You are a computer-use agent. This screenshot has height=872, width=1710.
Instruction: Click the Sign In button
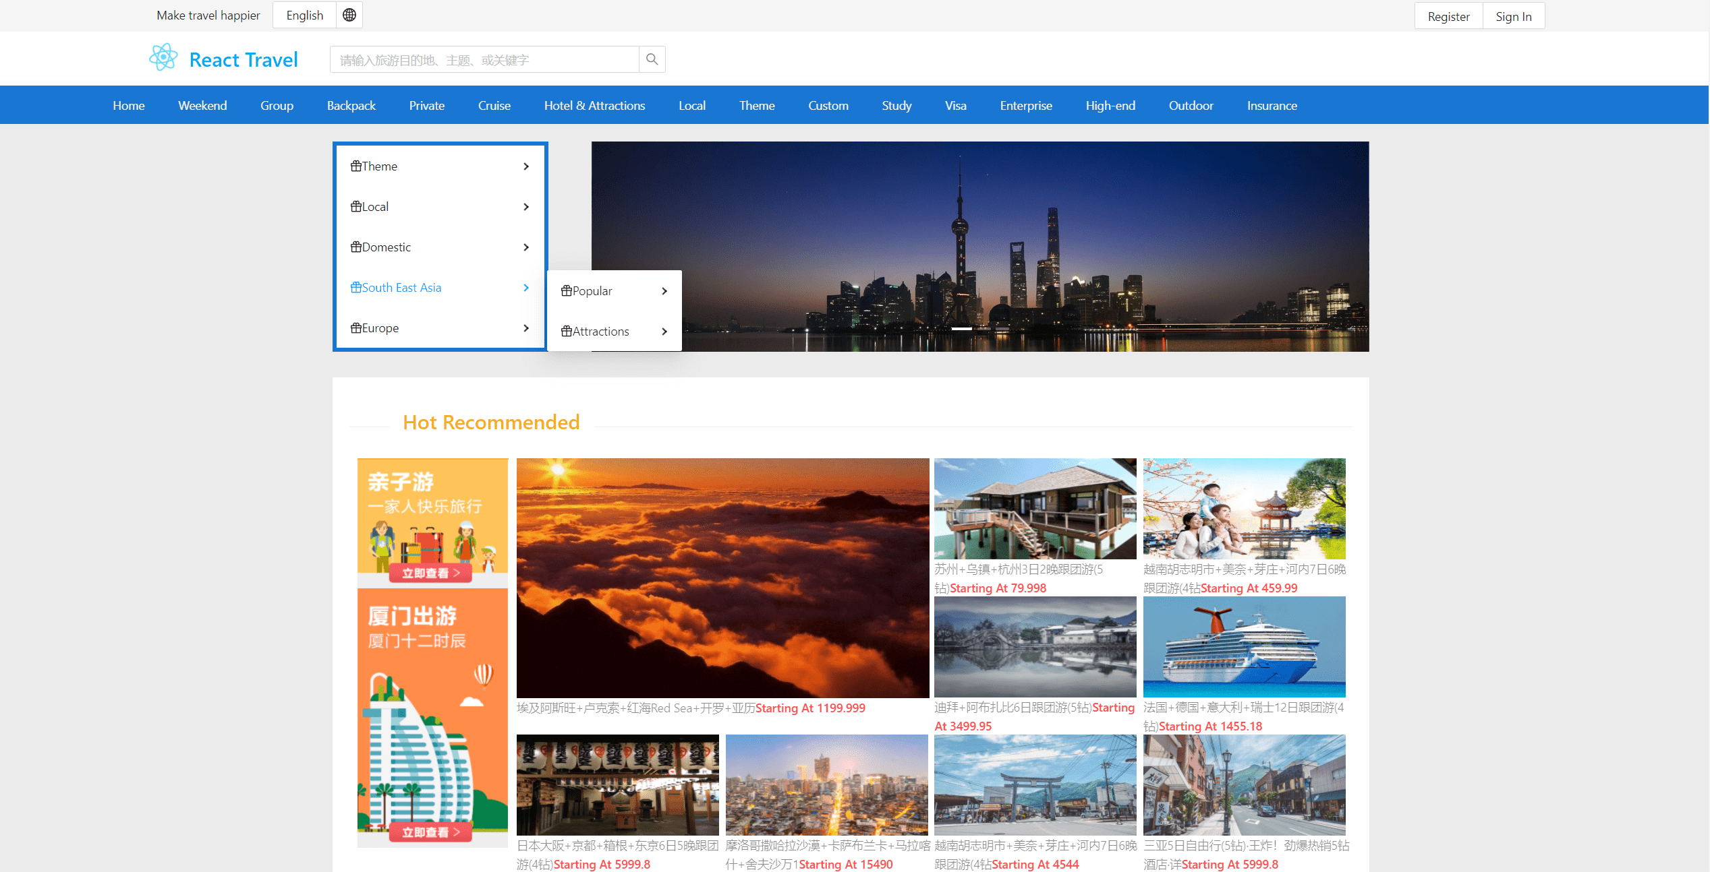click(x=1513, y=15)
